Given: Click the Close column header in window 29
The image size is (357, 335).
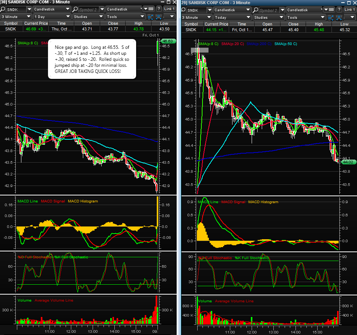Looking at the screenshot, I should (293, 24).
